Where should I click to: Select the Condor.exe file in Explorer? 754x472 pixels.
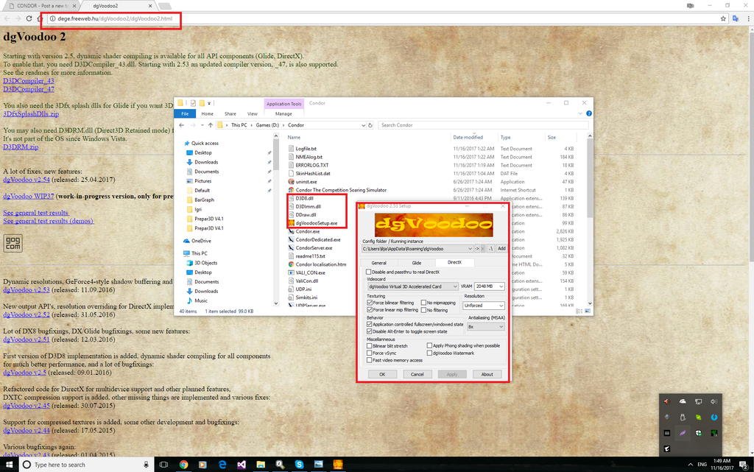(307, 231)
